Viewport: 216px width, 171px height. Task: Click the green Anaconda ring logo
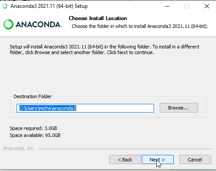pos(8,24)
